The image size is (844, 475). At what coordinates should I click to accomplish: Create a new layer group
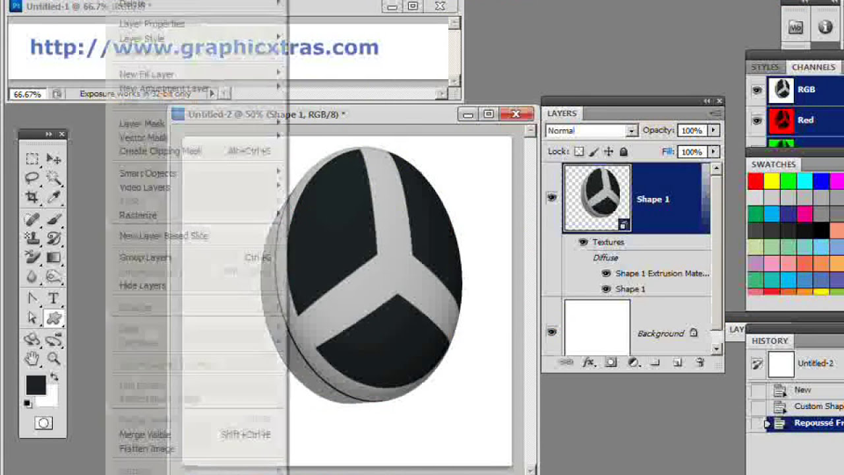655,362
